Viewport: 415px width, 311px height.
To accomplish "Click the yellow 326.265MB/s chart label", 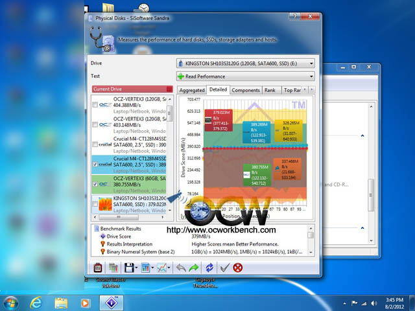I will [x=289, y=131].
